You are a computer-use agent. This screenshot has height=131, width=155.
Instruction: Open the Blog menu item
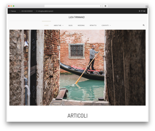pyautogui.click(x=71, y=25)
